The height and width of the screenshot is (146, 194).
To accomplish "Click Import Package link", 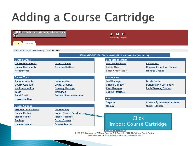I will [x=64, y=117].
